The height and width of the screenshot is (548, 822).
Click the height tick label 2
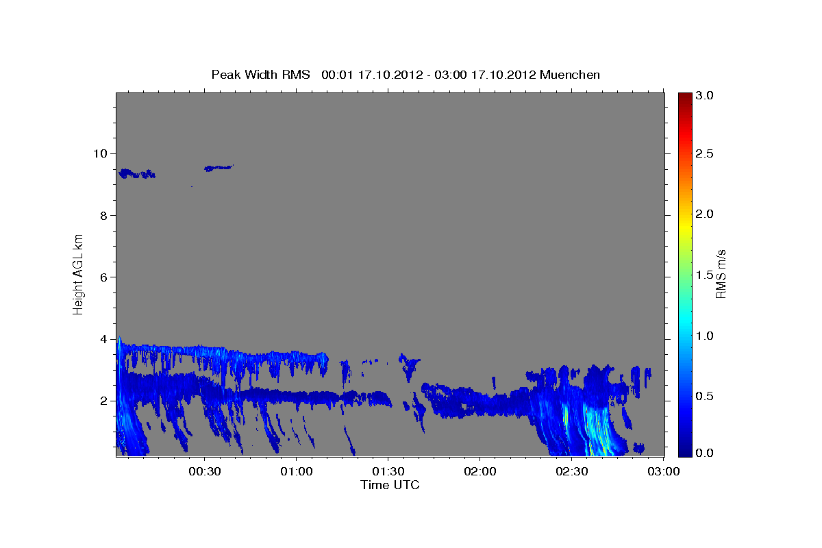104,401
